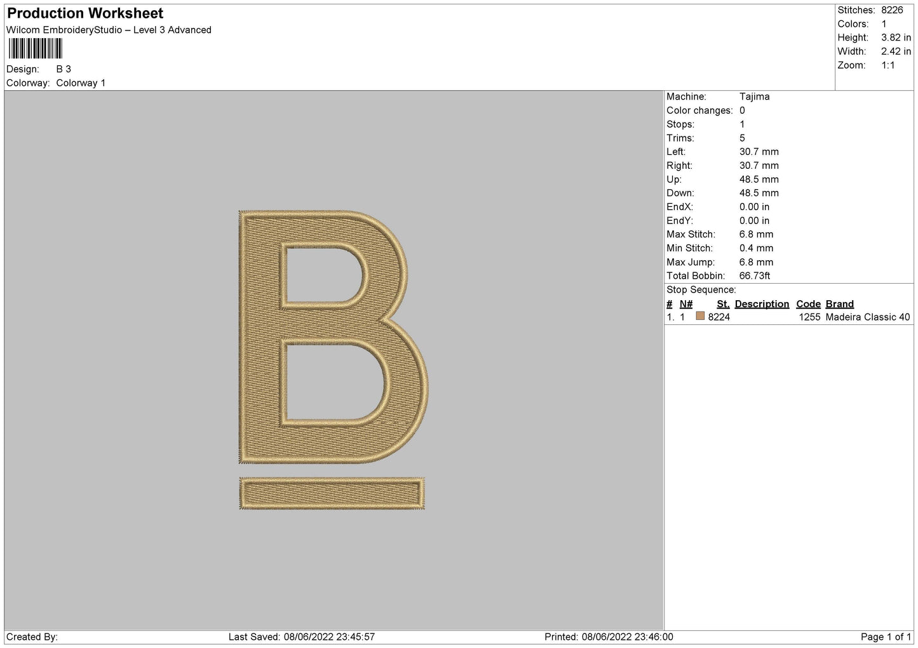Viewport: 918px width, 648px height.
Task: Click the 'Color changes:' label
Action: [x=699, y=110]
